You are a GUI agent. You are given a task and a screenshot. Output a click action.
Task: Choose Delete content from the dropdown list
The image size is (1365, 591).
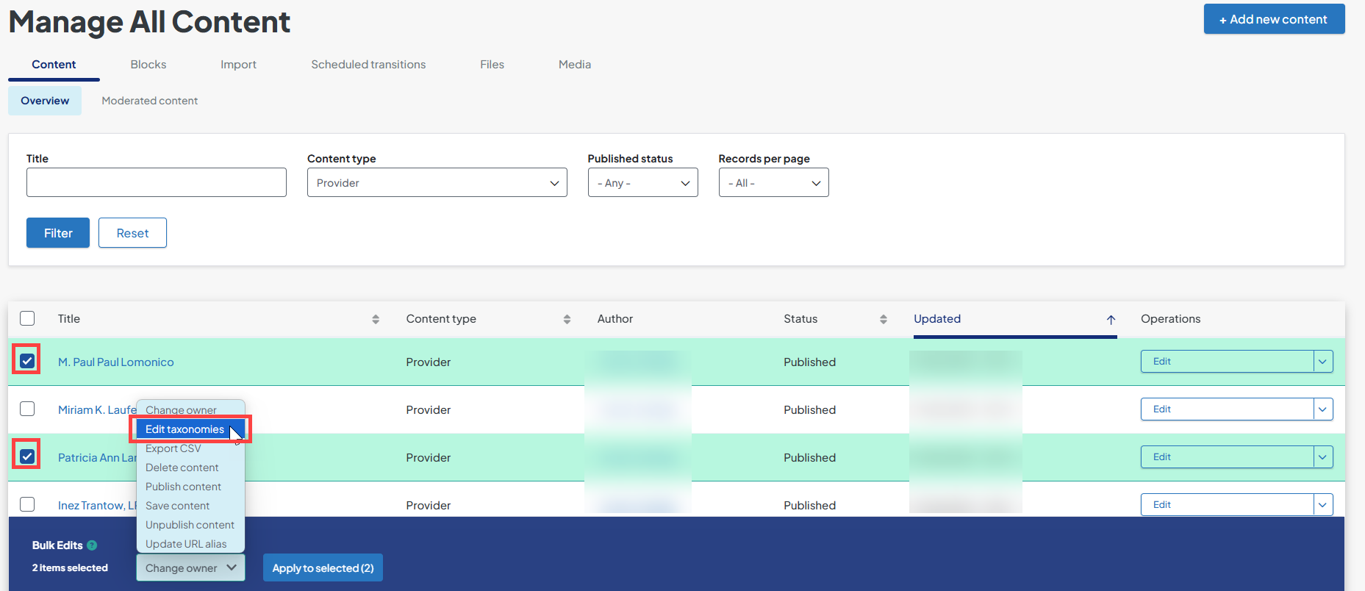190,468
